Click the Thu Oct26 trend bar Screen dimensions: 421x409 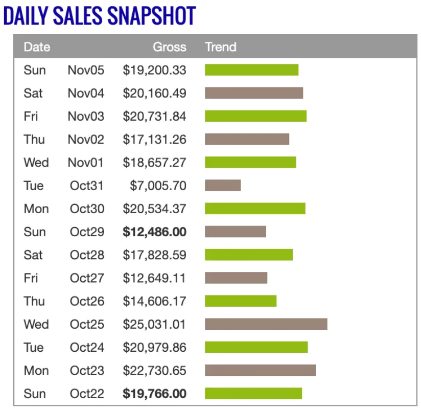click(241, 301)
